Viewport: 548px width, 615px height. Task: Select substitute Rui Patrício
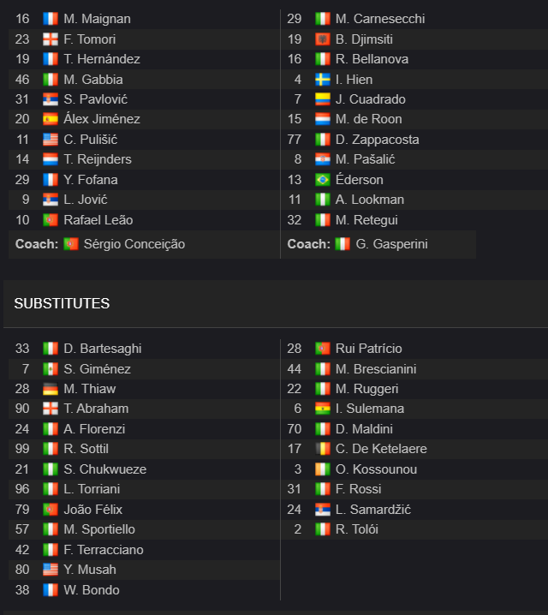(x=368, y=349)
